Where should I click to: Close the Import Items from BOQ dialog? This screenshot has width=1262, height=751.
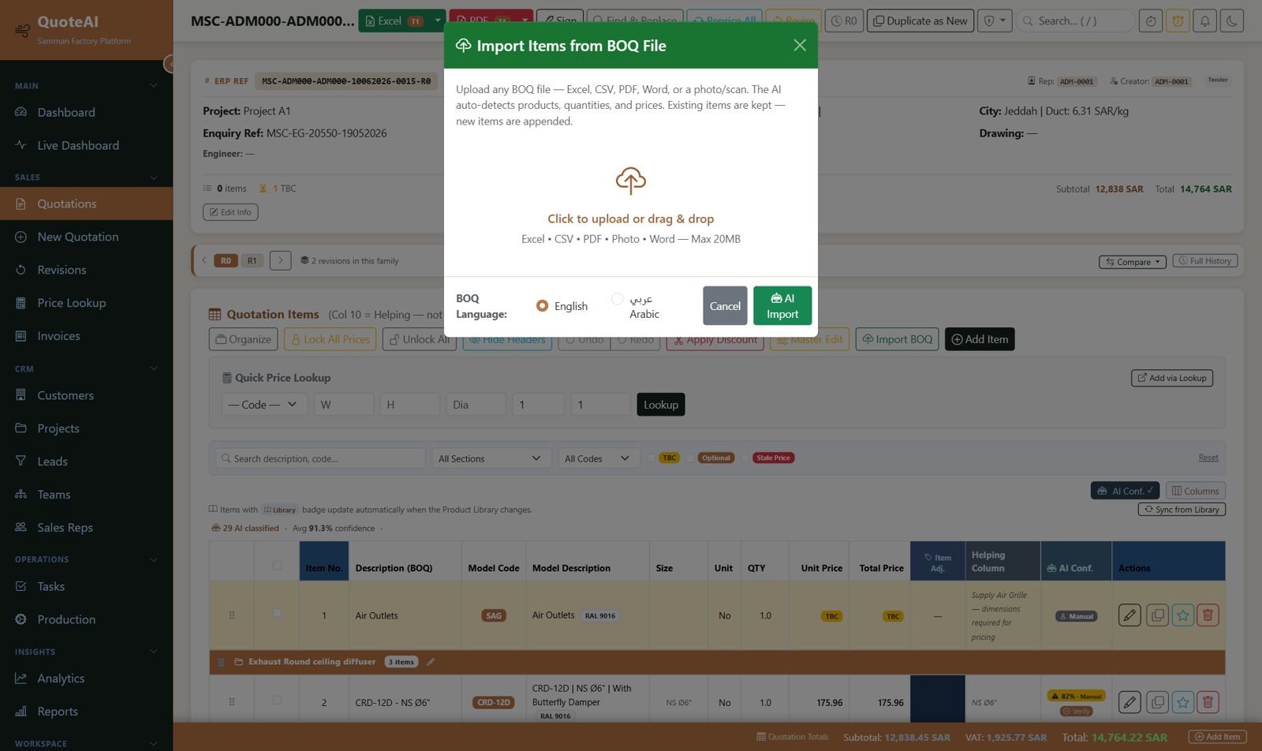tap(800, 46)
